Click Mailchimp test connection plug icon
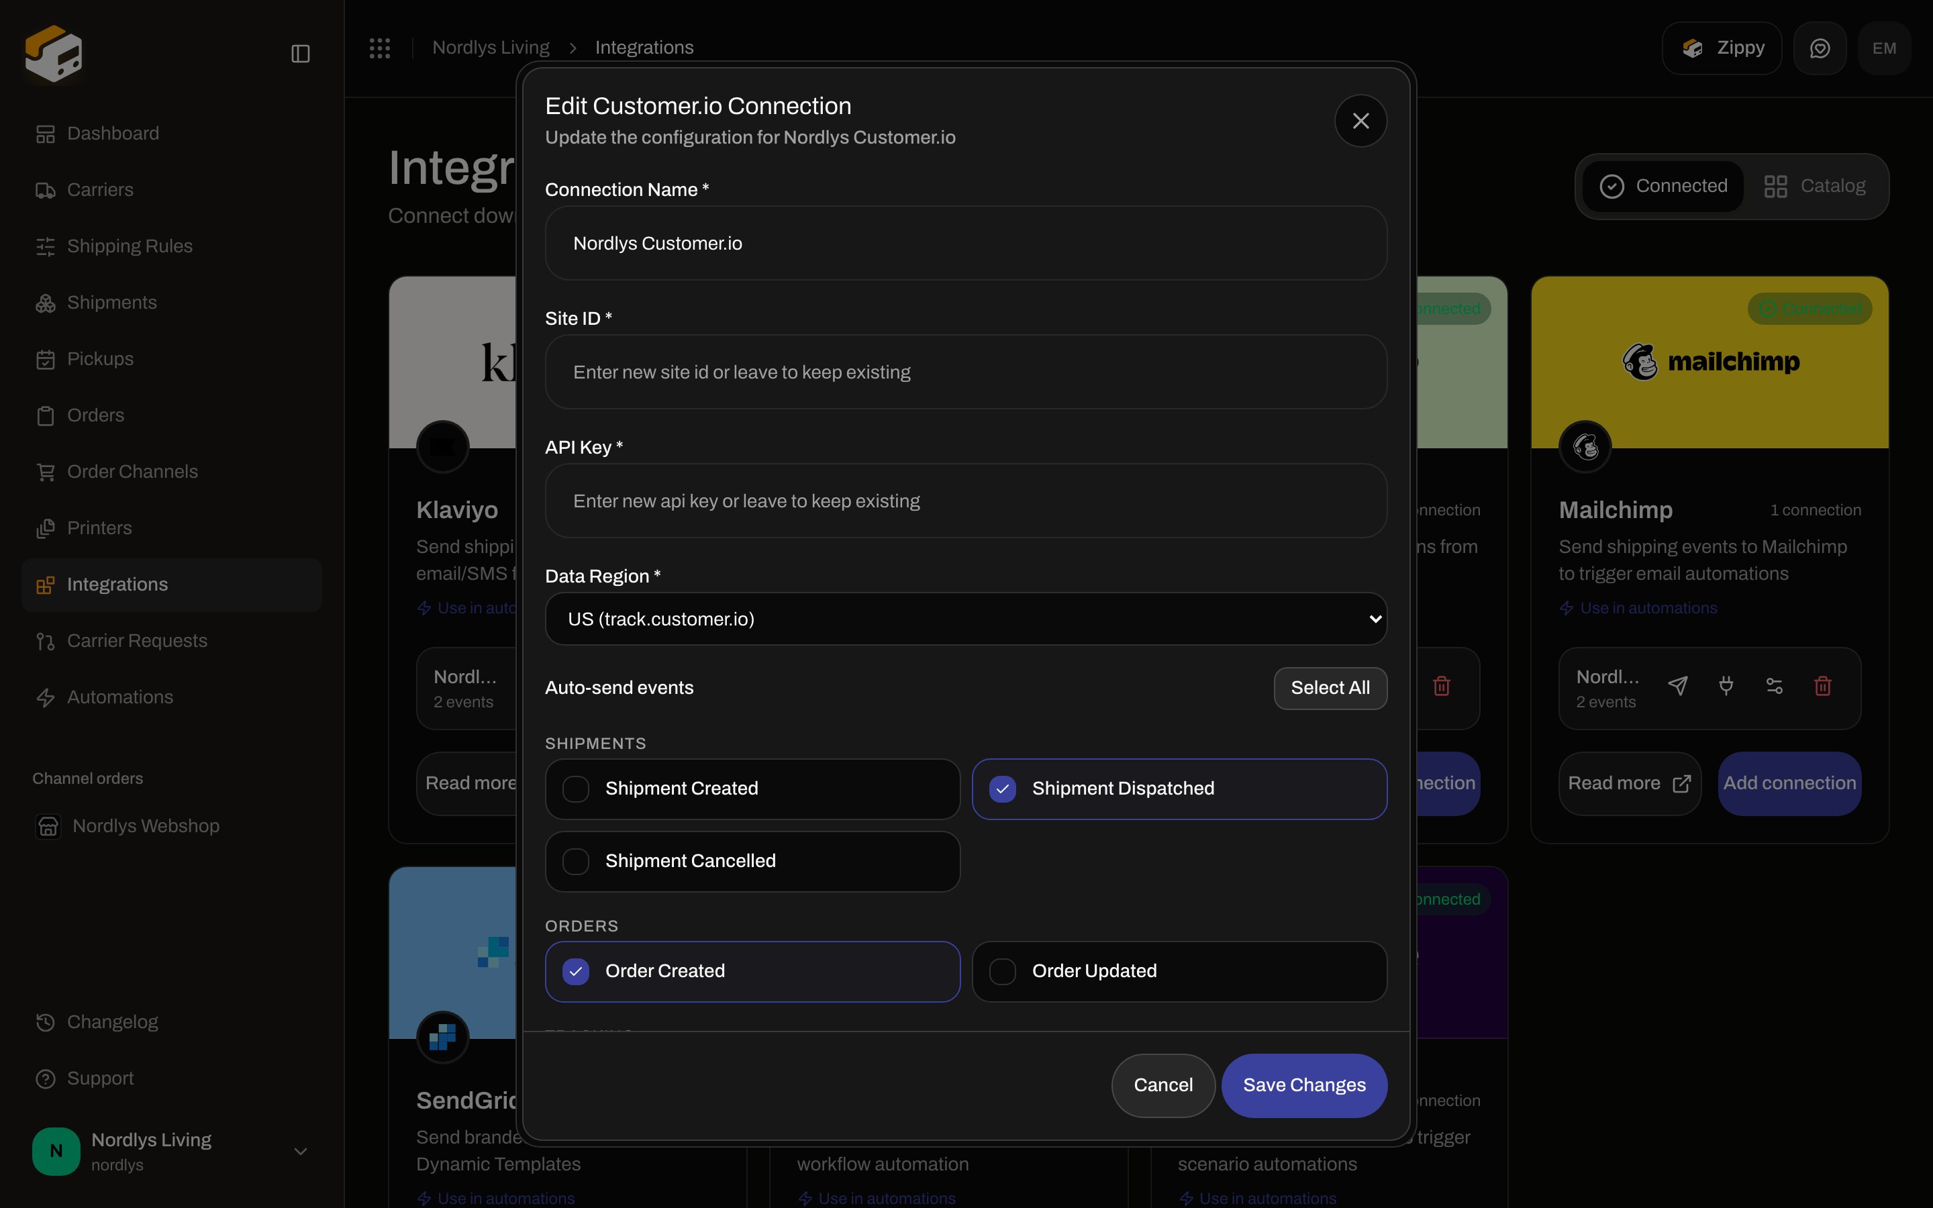The height and width of the screenshot is (1208, 1933). (1726, 687)
